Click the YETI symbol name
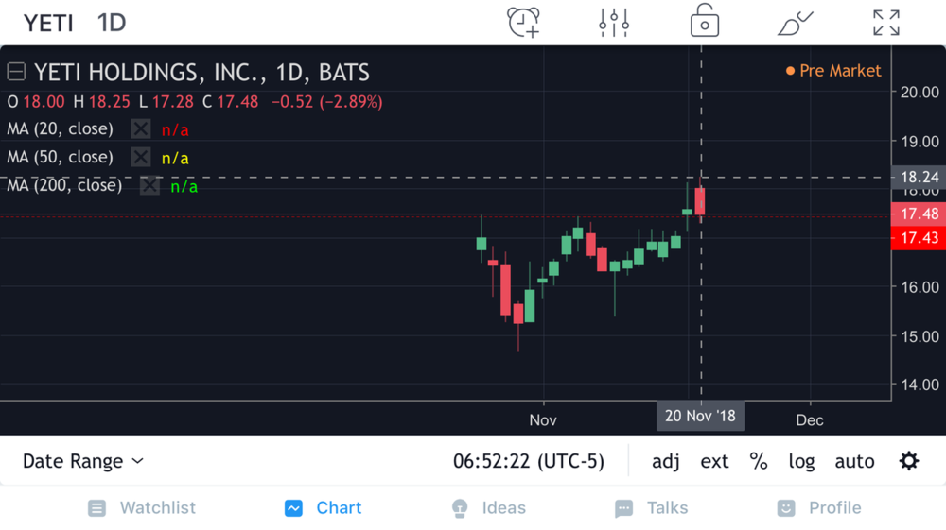Viewport: 946px width, 530px height. [48, 23]
